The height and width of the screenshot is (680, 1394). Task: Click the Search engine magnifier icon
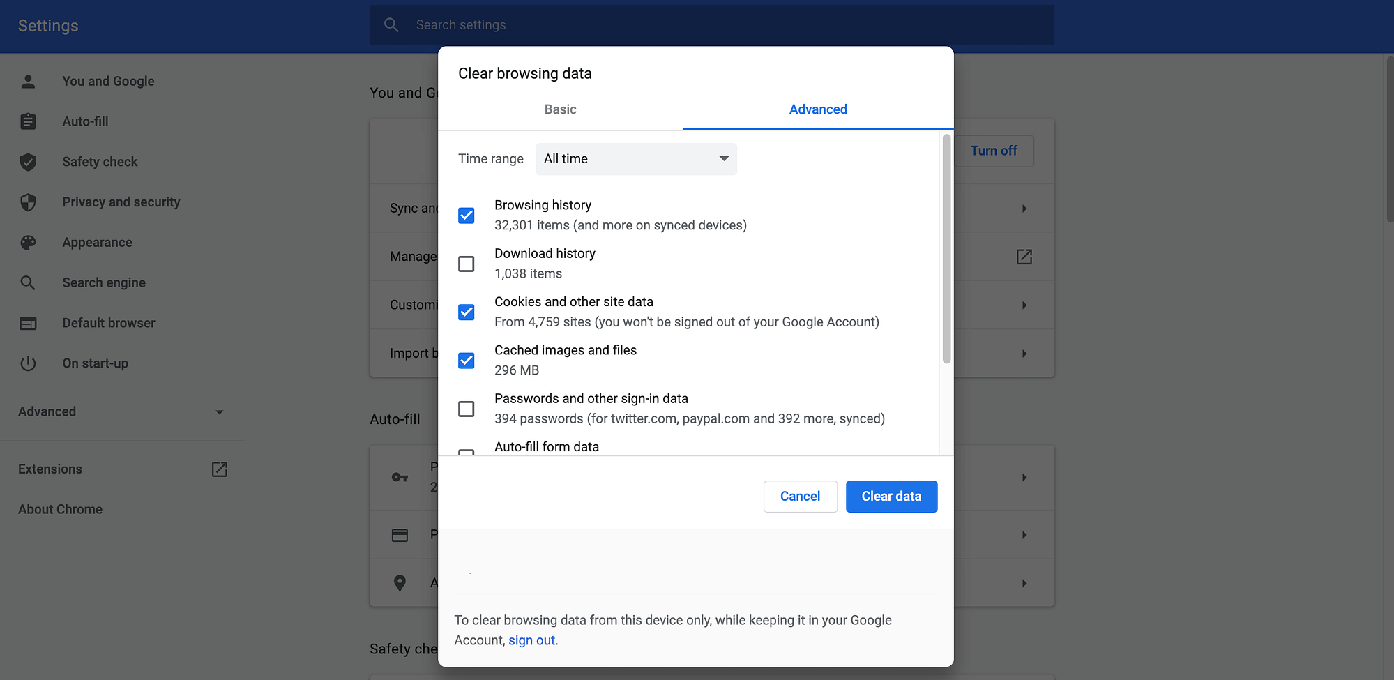tap(28, 282)
